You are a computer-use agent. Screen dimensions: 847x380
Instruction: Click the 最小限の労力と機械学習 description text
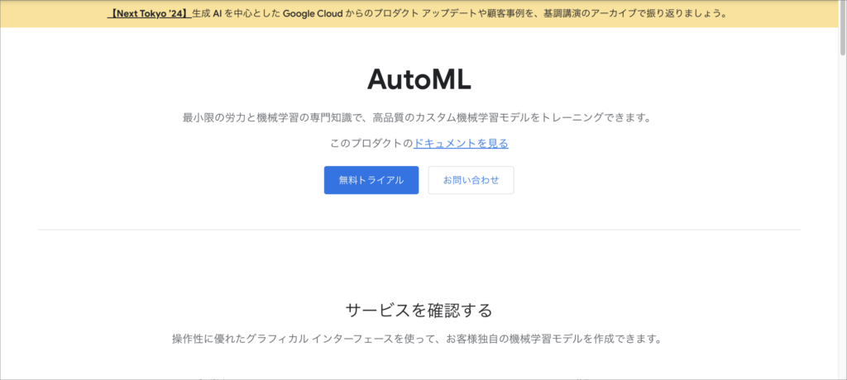pyautogui.click(x=417, y=117)
